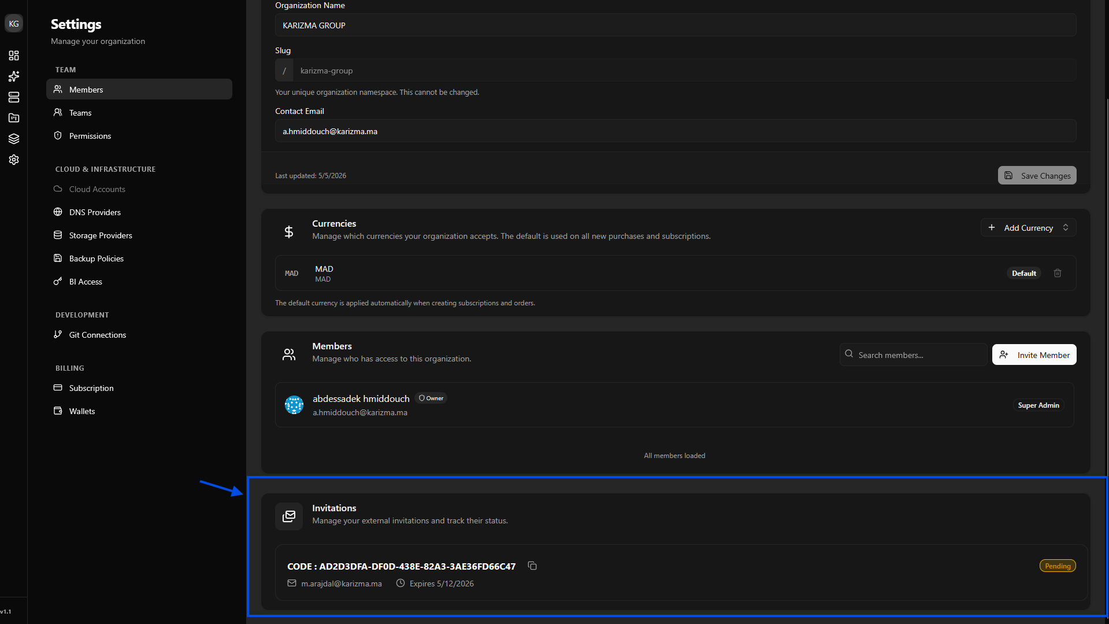Click the Cloud Accounts cloud icon
The width and height of the screenshot is (1109, 624).
pyautogui.click(x=58, y=189)
